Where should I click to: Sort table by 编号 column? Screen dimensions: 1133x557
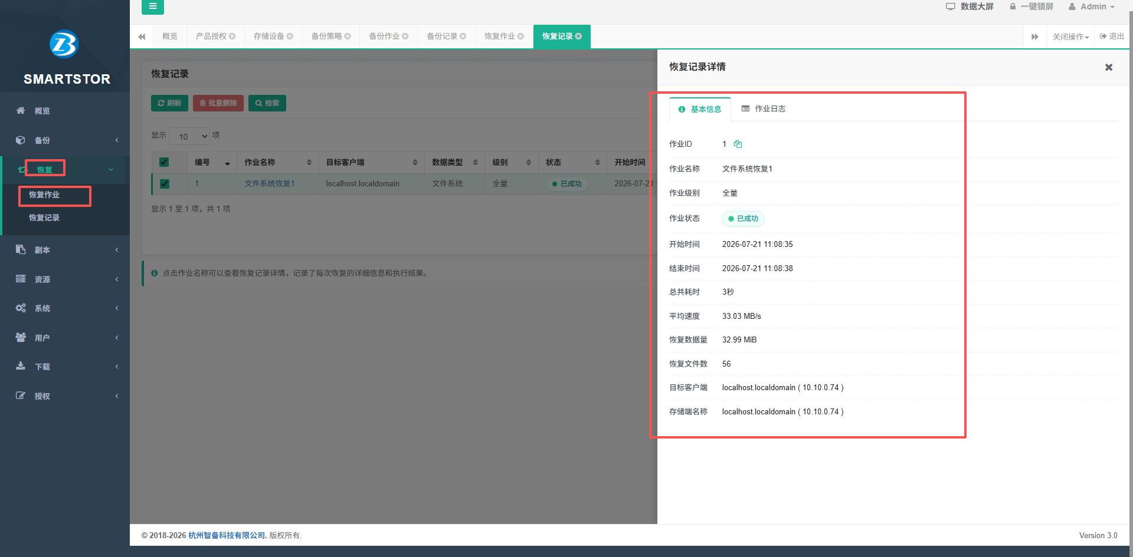[212, 163]
